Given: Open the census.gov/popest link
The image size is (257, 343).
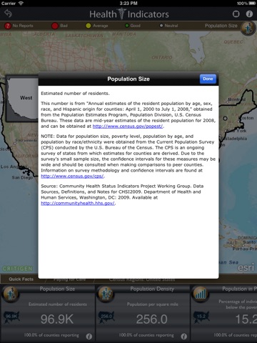Looking at the screenshot, I should pos(128,126).
